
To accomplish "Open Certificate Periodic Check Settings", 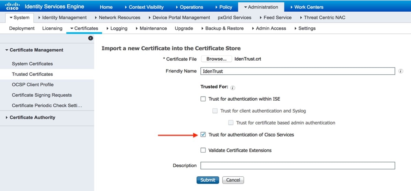I will coord(47,105).
